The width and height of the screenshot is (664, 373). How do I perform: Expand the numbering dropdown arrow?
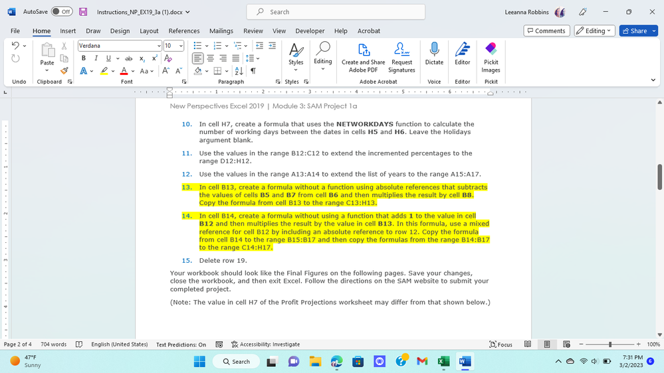pos(227,46)
